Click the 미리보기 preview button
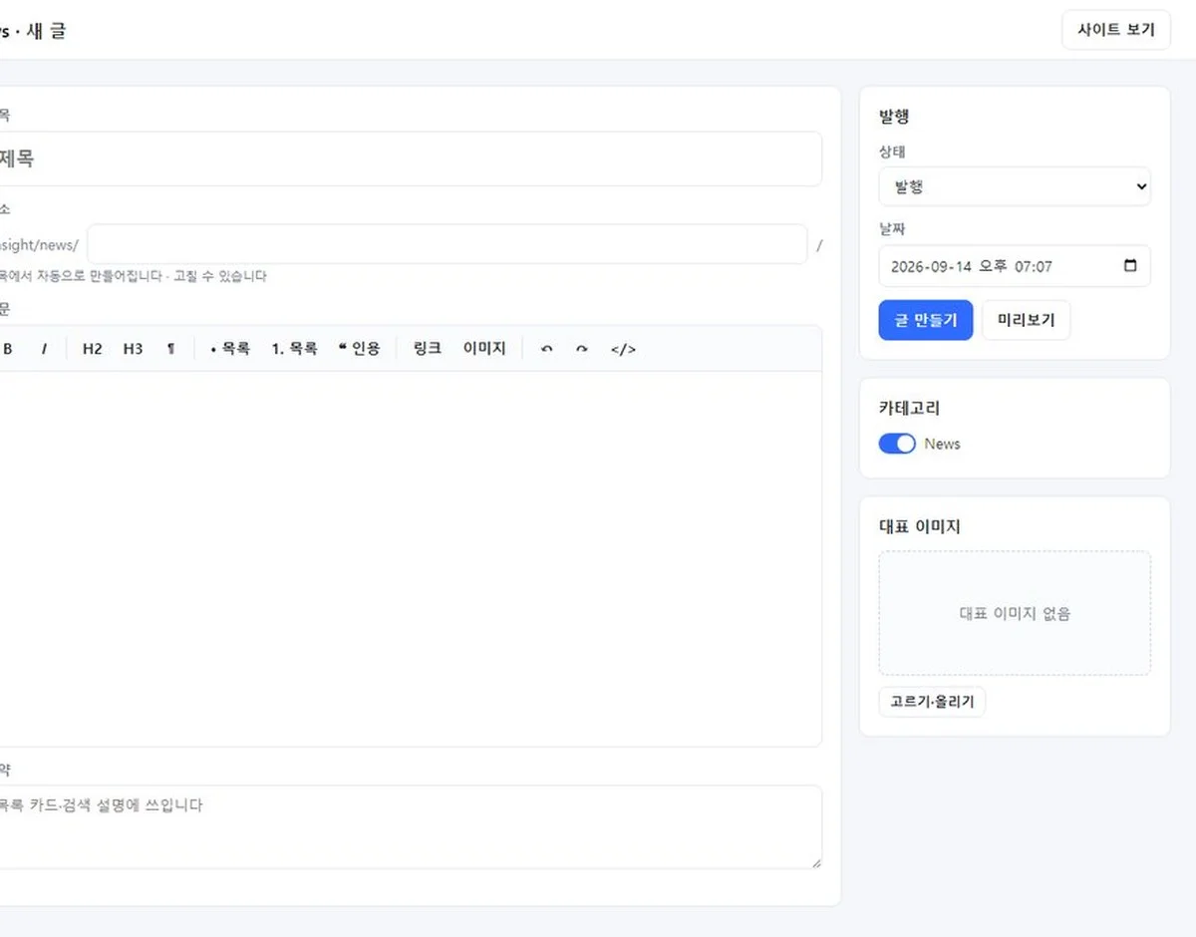The width and height of the screenshot is (1196, 937). click(1026, 320)
